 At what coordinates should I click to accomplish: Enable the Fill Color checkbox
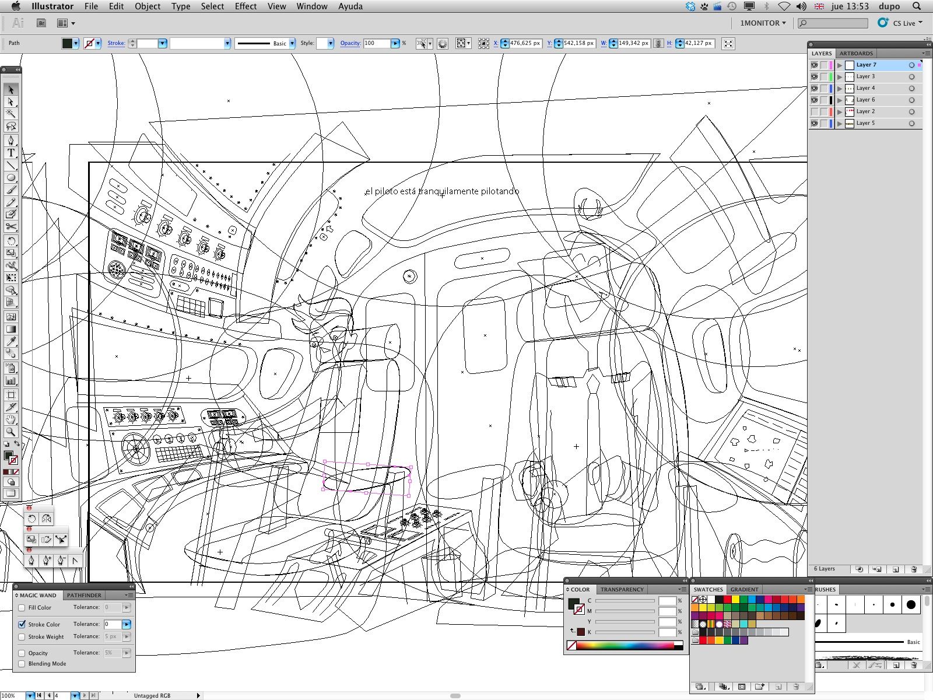pos(22,608)
